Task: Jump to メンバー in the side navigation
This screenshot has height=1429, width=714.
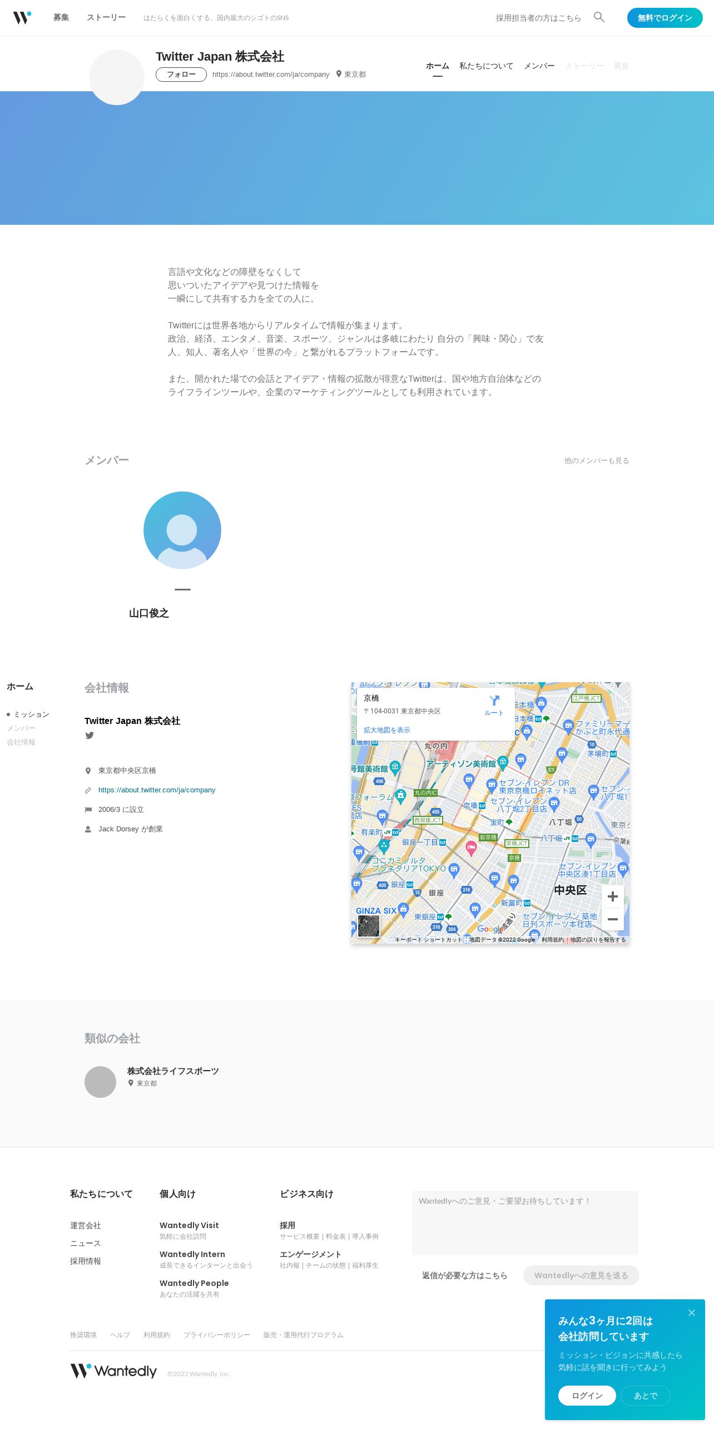Action: tap(21, 728)
